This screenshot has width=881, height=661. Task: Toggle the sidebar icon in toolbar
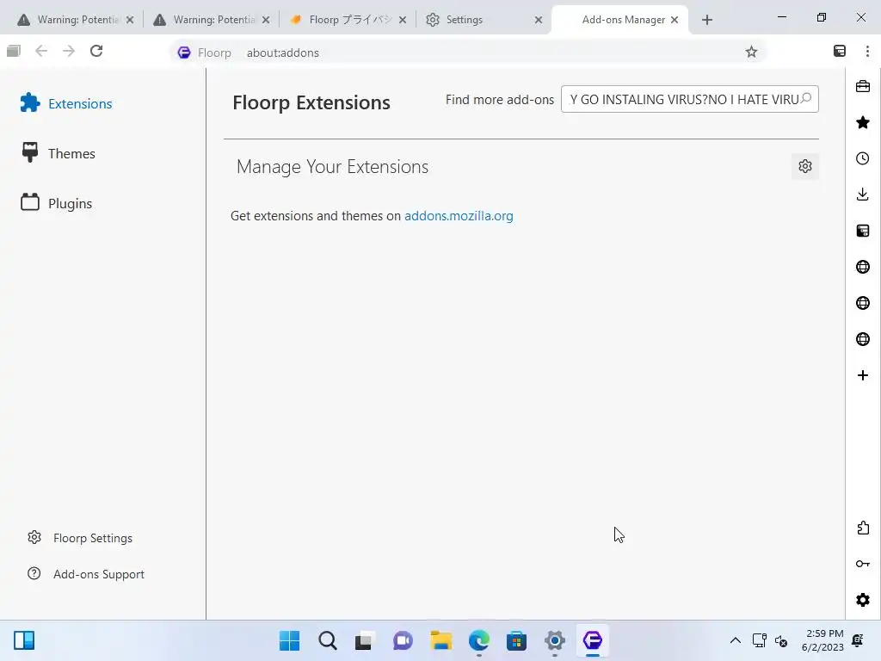coord(840,51)
